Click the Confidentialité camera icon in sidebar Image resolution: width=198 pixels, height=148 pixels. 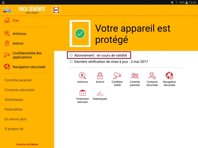coord(7,55)
